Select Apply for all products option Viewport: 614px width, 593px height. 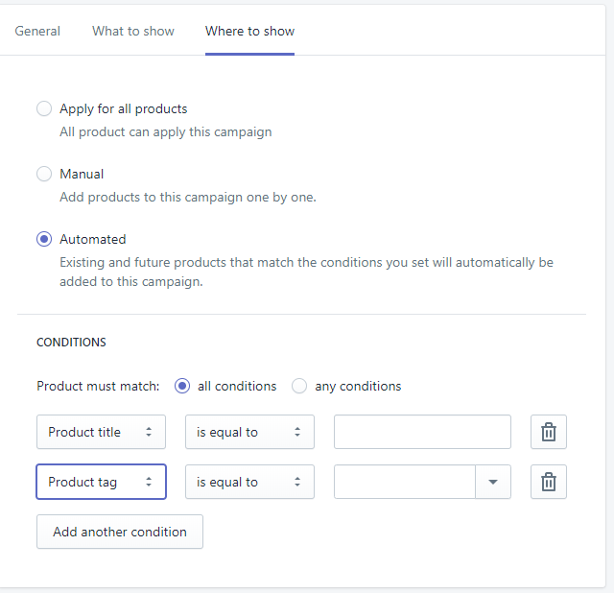(44, 108)
